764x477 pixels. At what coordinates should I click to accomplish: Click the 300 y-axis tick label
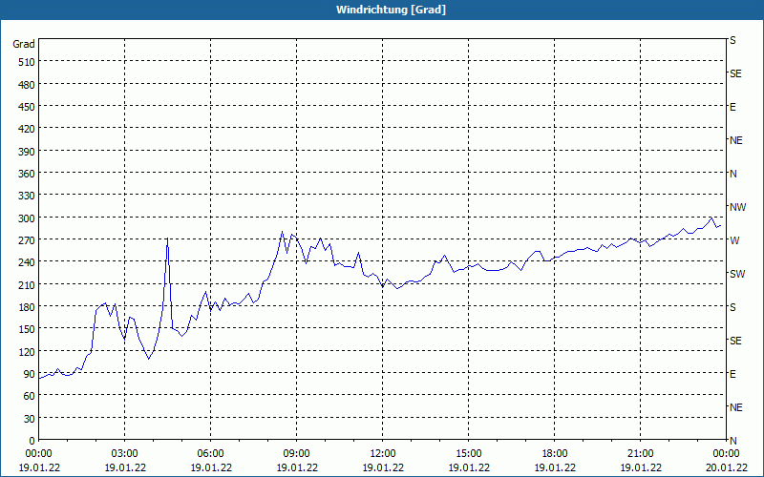[27, 218]
